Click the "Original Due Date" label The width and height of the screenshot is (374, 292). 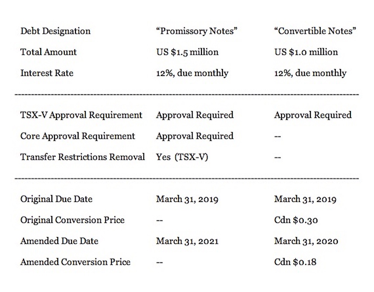pos(56,199)
